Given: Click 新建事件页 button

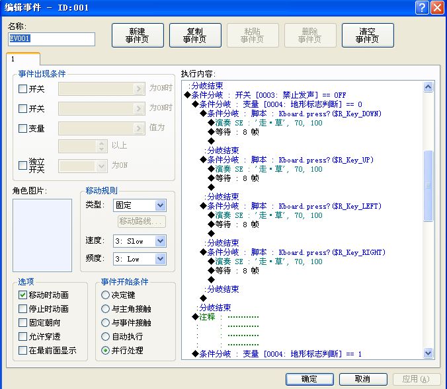Looking at the screenshot, I should tap(138, 35).
